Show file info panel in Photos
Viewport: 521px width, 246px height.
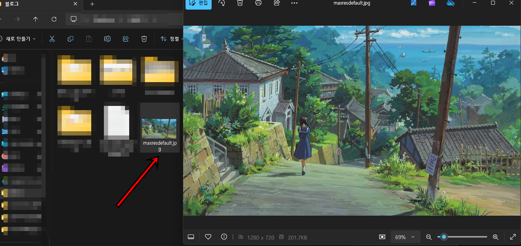(x=224, y=237)
